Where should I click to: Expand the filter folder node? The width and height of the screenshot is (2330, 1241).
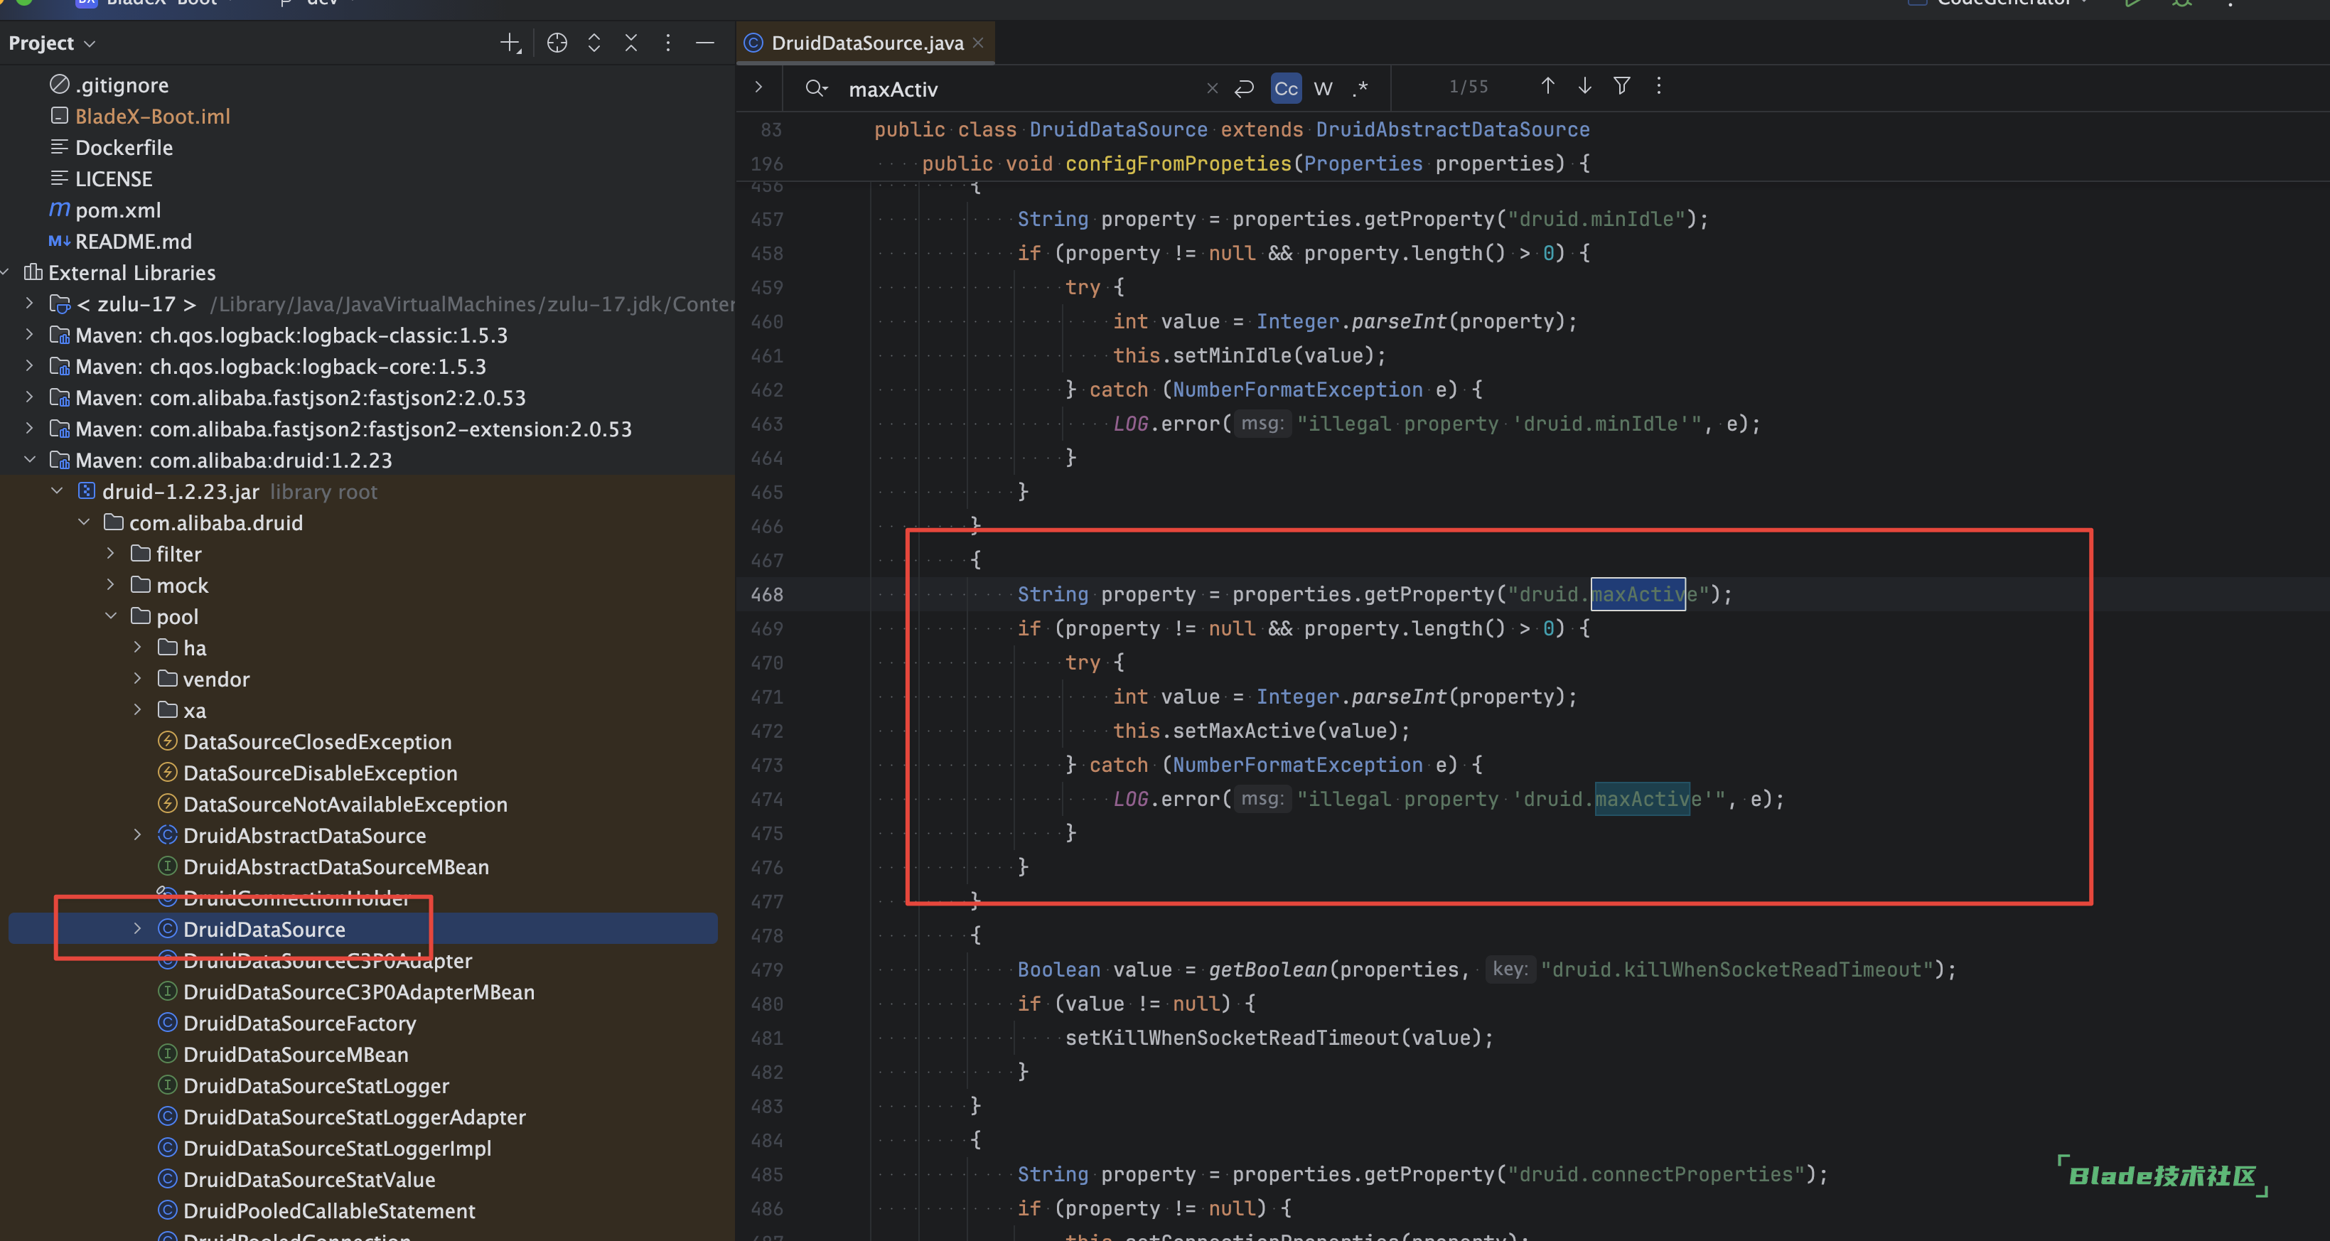[x=110, y=554]
